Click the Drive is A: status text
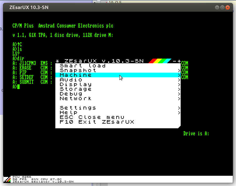The width and height of the screenshot is (236, 186). click(x=196, y=134)
